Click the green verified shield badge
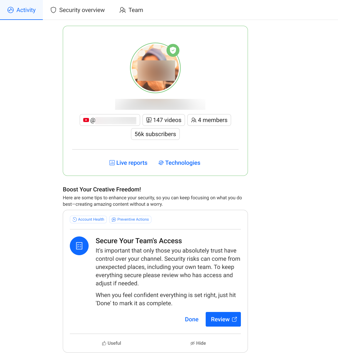This screenshot has width=338, height=362. tap(173, 50)
